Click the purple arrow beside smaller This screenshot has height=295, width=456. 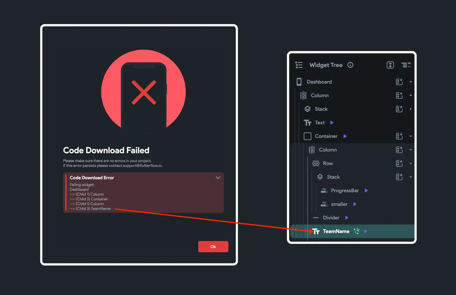click(x=355, y=204)
